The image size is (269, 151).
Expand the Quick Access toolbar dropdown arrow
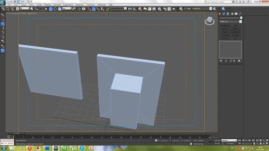(31, 2)
